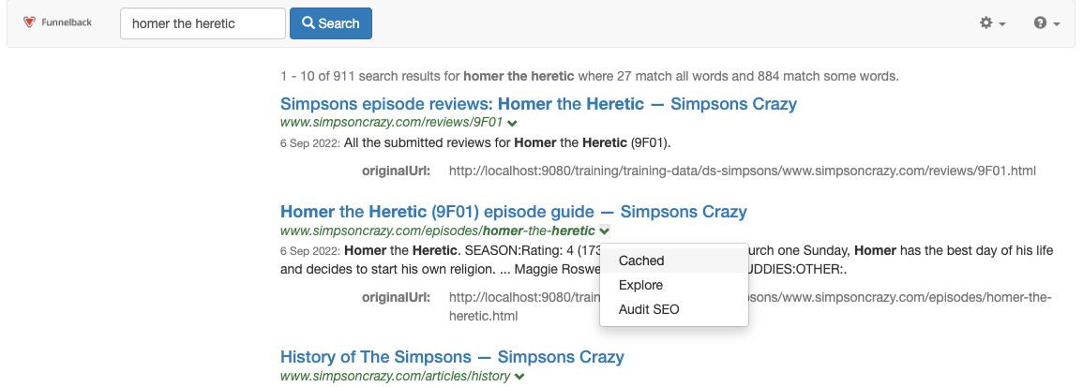
Task: Click the www.simpsoncrazy.com/reviews/9F01 green URL
Action: [x=392, y=123]
